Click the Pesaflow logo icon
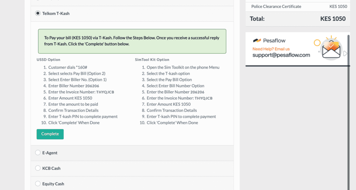356x190 pixels. (x=257, y=41)
